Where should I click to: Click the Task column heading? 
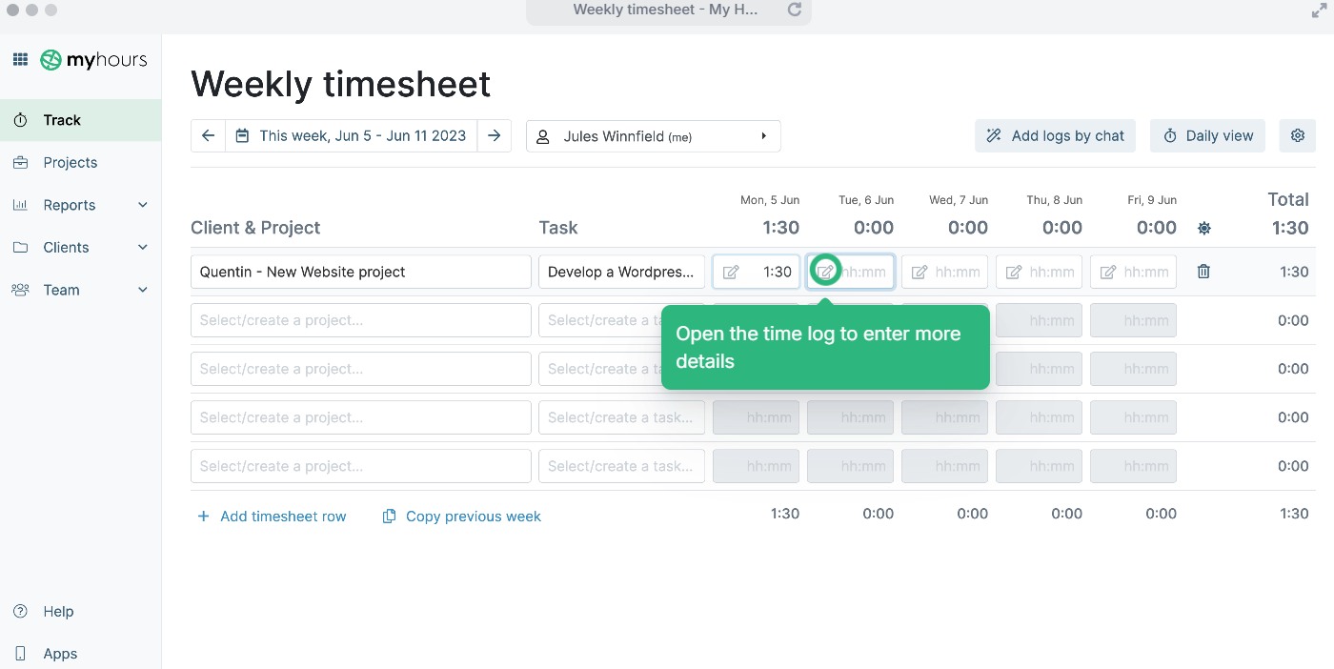[x=558, y=228]
